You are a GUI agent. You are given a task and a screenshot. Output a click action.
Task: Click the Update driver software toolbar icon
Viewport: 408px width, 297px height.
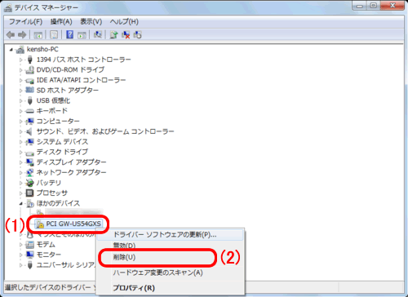113,35
